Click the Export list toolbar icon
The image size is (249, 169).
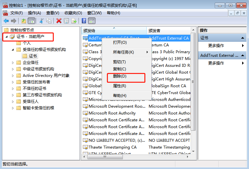click(74, 21)
